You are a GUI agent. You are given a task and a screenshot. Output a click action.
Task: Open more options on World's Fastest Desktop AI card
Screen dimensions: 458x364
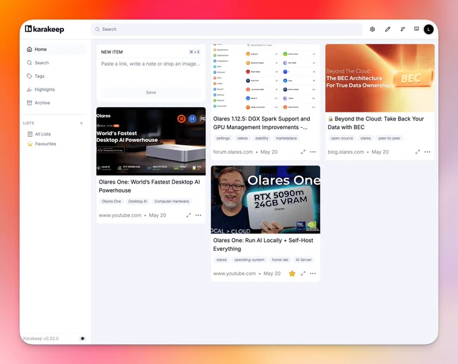tap(198, 215)
